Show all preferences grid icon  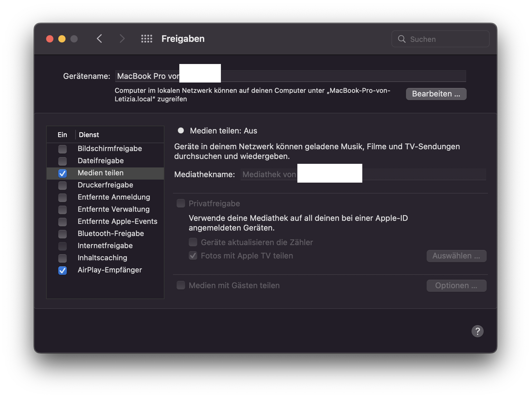(147, 39)
